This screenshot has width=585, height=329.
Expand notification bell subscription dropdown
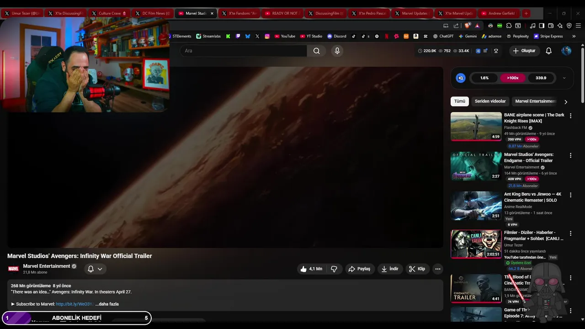[95, 269]
